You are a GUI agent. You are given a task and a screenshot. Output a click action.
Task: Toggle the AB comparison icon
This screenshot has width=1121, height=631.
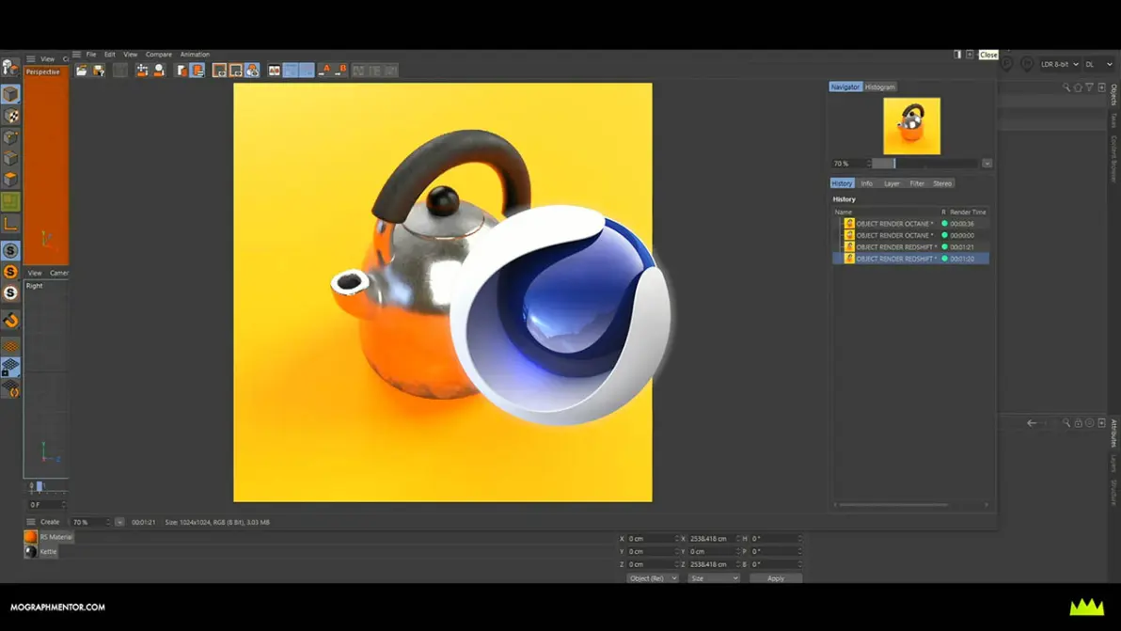(274, 70)
